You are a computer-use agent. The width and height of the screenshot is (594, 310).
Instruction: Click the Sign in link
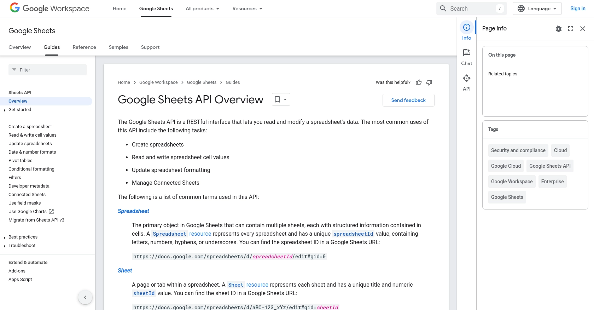578,8
